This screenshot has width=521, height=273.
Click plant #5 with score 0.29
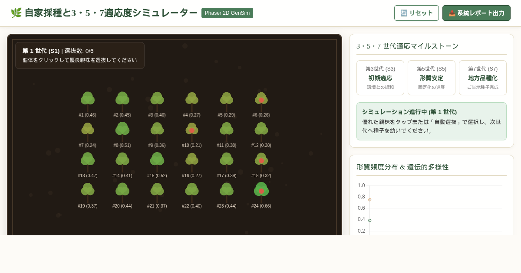(x=227, y=102)
